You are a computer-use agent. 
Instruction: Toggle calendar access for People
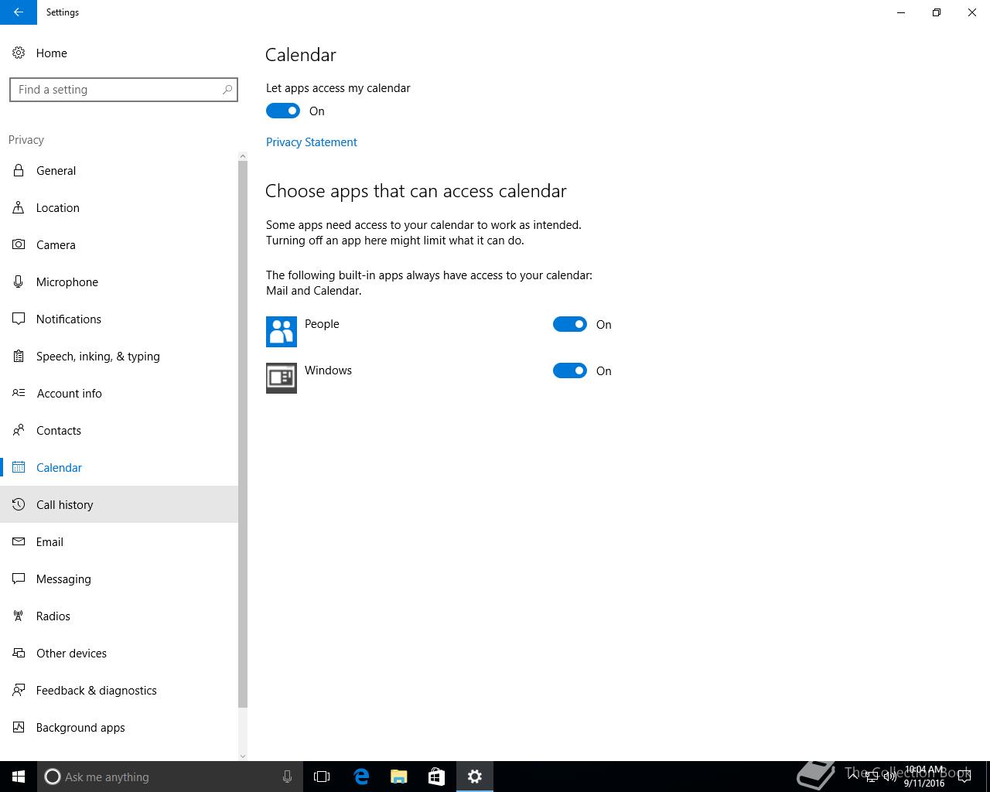(x=570, y=324)
